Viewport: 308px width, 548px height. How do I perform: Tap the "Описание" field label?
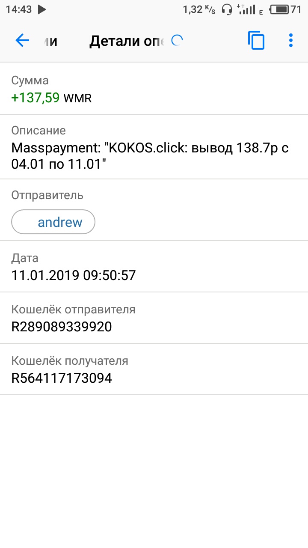pos(38,131)
